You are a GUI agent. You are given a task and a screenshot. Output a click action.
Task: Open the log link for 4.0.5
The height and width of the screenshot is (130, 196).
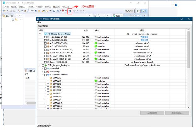coord(144,37)
